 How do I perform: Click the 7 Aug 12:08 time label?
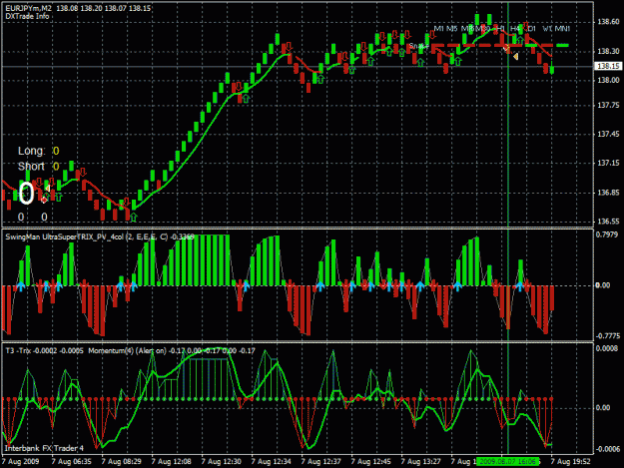click(x=171, y=462)
